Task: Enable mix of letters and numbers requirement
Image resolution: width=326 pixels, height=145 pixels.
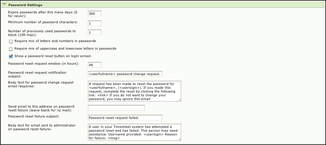Action: point(11,41)
